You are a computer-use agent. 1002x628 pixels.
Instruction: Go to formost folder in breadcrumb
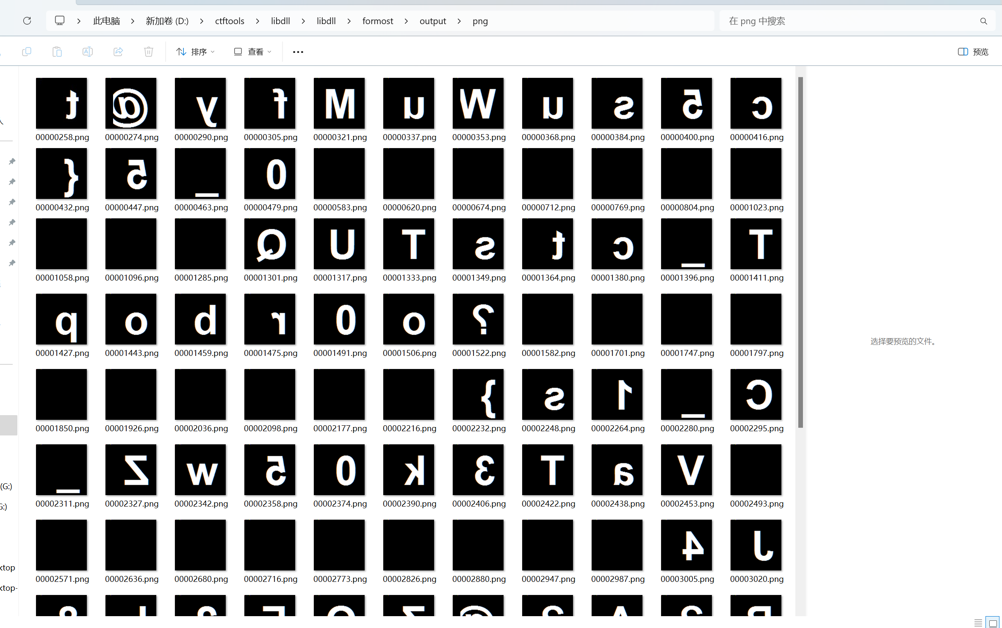(378, 21)
